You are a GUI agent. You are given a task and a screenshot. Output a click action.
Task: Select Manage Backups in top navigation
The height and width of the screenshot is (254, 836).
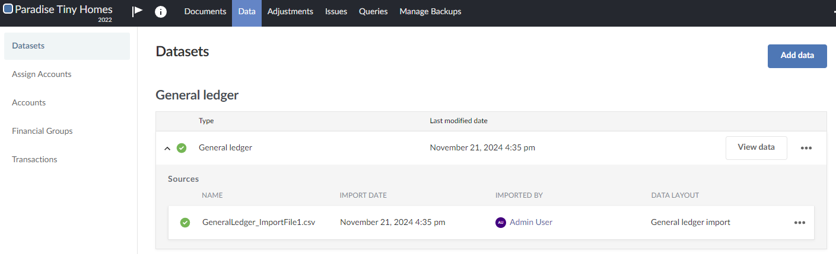click(x=430, y=12)
